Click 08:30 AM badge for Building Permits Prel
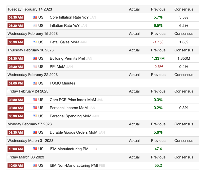Screen dimensions: 199x176 click(x=16, y=58)
